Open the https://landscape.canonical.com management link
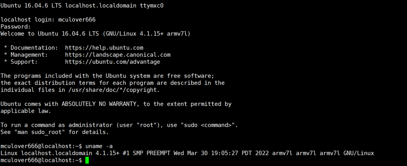 click(x=118, y=55)
